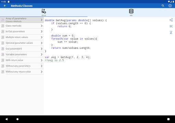This screenshot has width=175, height=123.
Task: Tap list icon beside Out parameters
Action: (x=3, y=49)
